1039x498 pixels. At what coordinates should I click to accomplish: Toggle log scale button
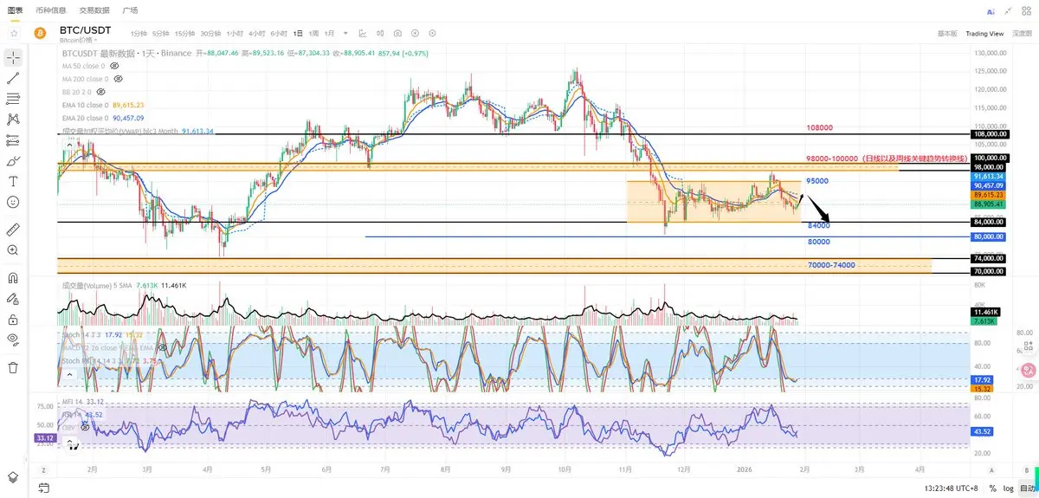pyautogui.click(x=1008, y=488)
